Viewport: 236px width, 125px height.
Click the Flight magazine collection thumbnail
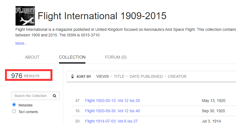tap(25, 16)
